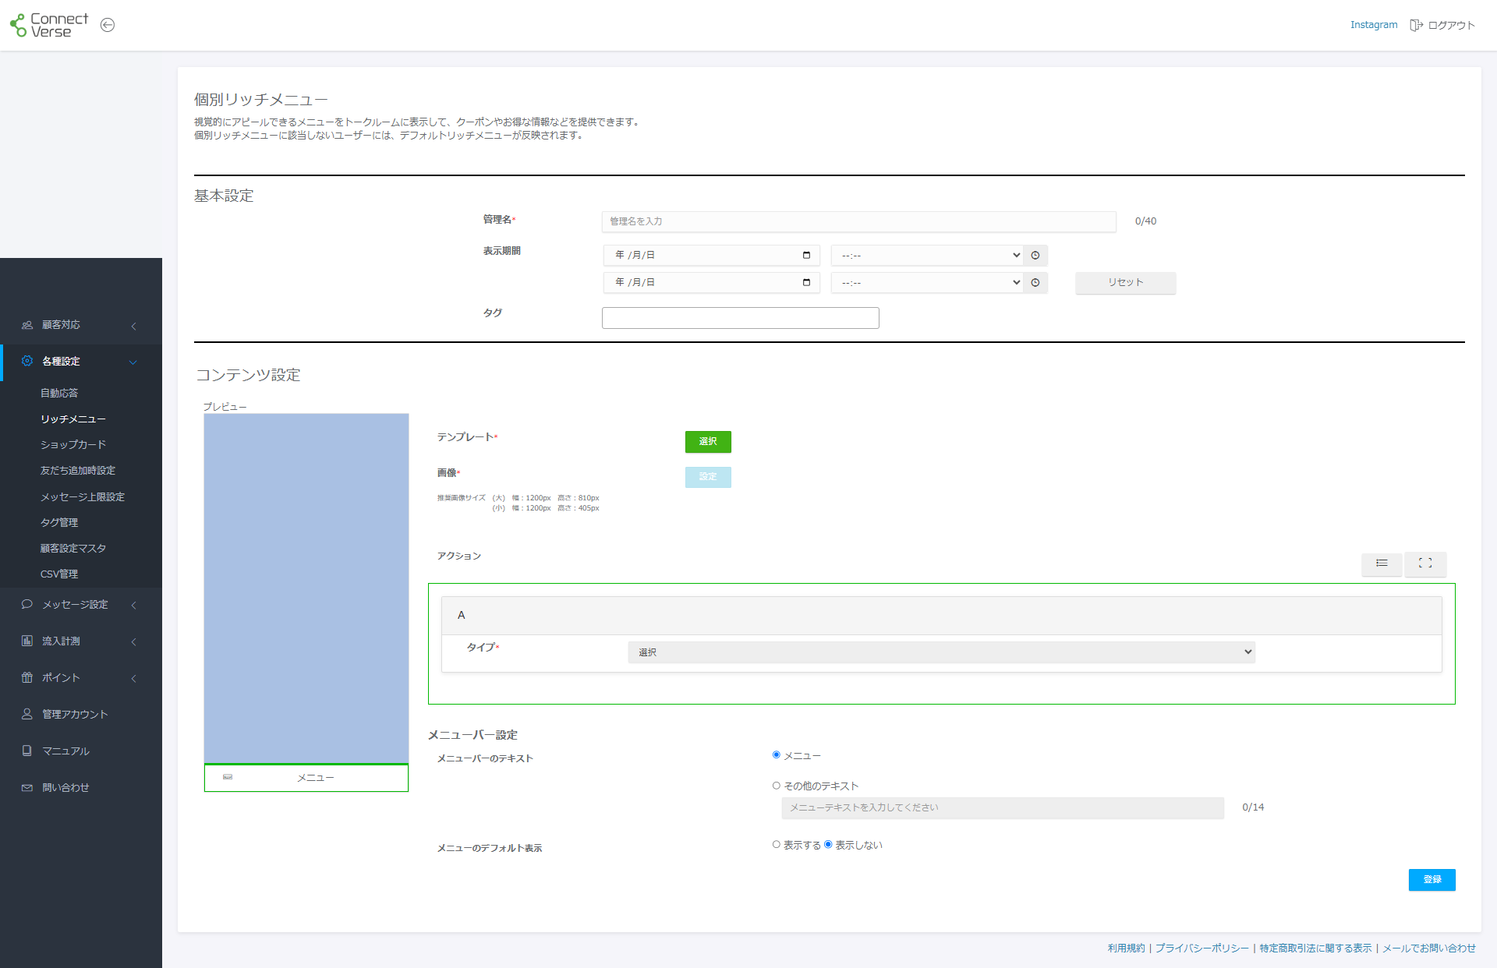Click keyboard icon in preview menu bar

tap(228, 777)
